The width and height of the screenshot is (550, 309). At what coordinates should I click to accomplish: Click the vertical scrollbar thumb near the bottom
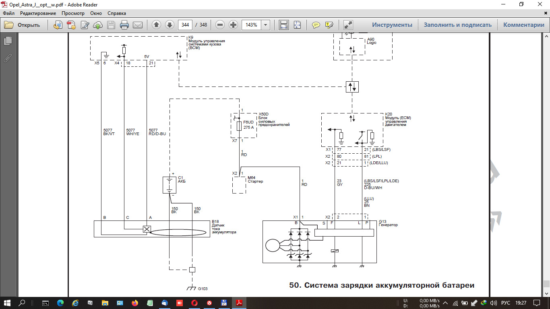pyautogui.click(x=546, y=283)
